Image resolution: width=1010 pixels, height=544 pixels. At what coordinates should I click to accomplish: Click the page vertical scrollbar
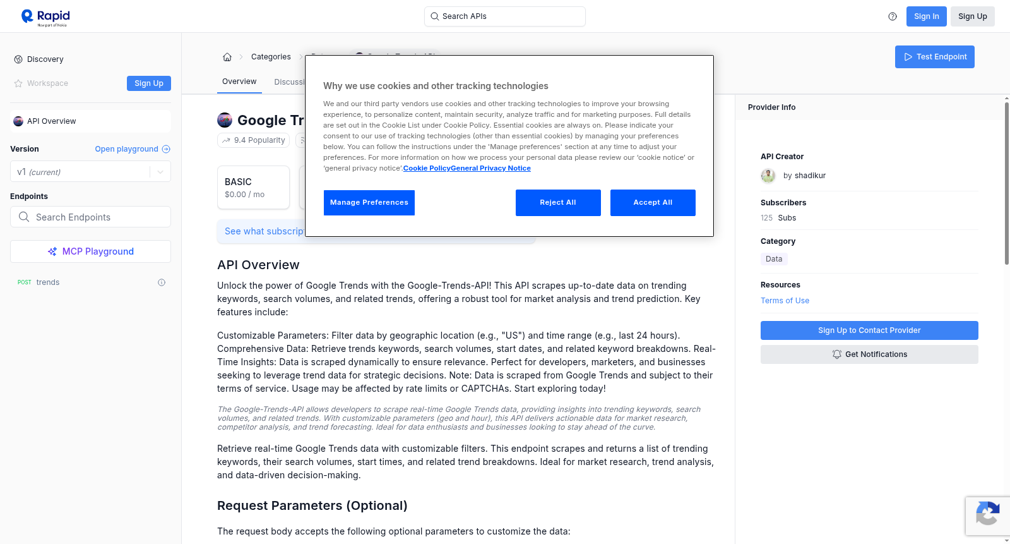[x=1006, y=183]
